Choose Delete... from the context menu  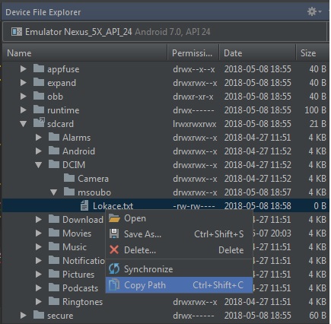[179, 250]
